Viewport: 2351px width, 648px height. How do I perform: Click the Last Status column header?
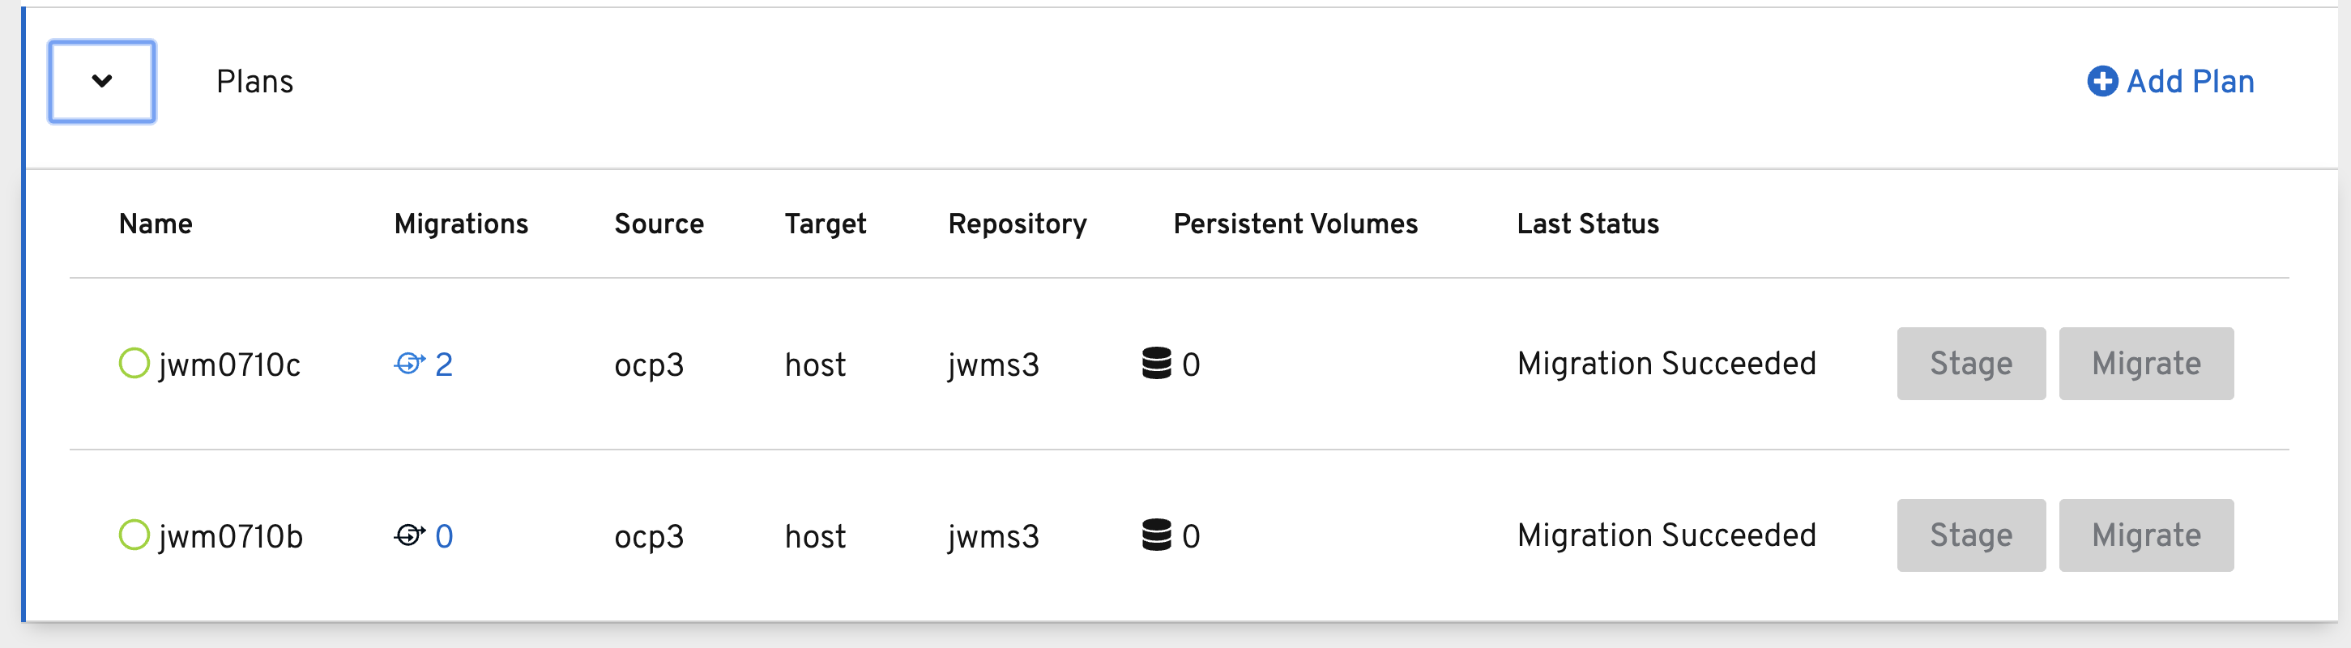1587,224
